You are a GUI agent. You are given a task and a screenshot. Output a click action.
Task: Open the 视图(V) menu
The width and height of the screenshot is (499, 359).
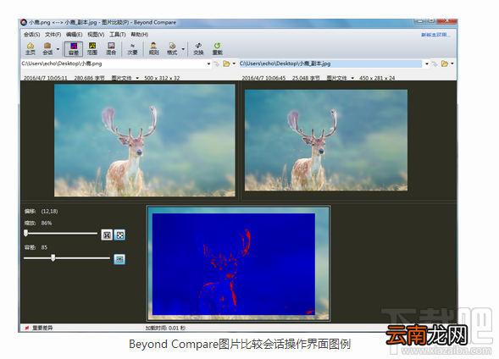[x=96, y=35]
